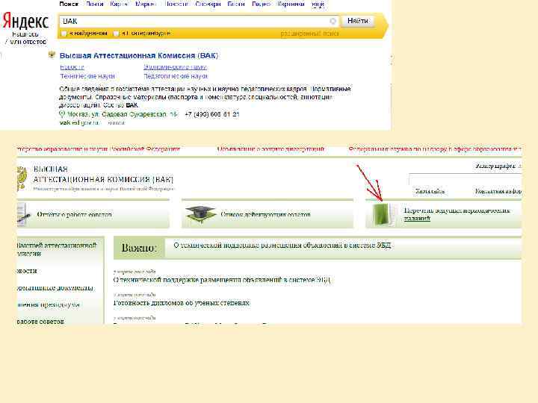Open Новости in Yandex top menu
538x403 pixels.
(x=176, y=4)
